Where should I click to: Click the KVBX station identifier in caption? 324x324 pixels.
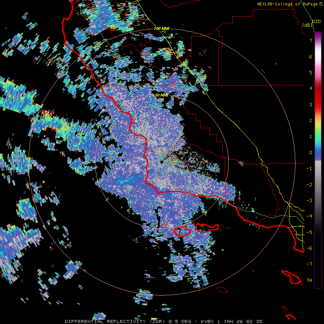pyautogui.click(x=208, y=321)
